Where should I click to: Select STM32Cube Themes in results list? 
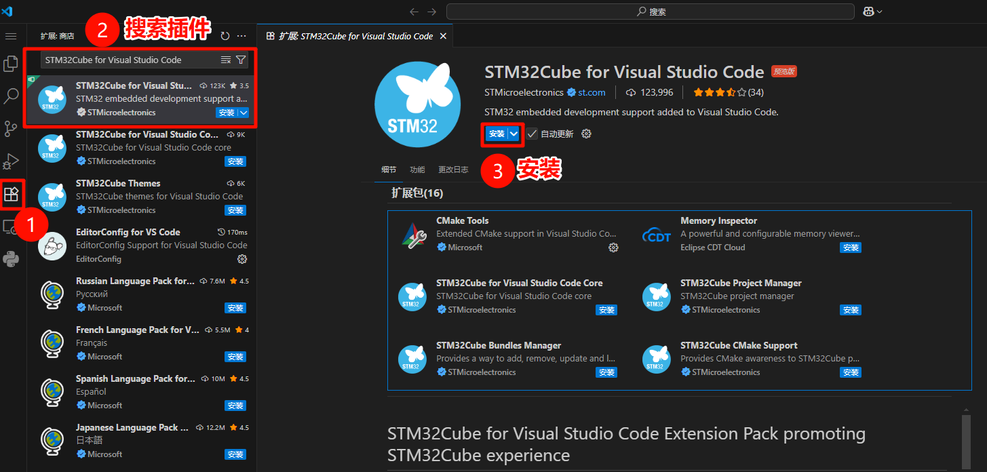pos(142,197)
